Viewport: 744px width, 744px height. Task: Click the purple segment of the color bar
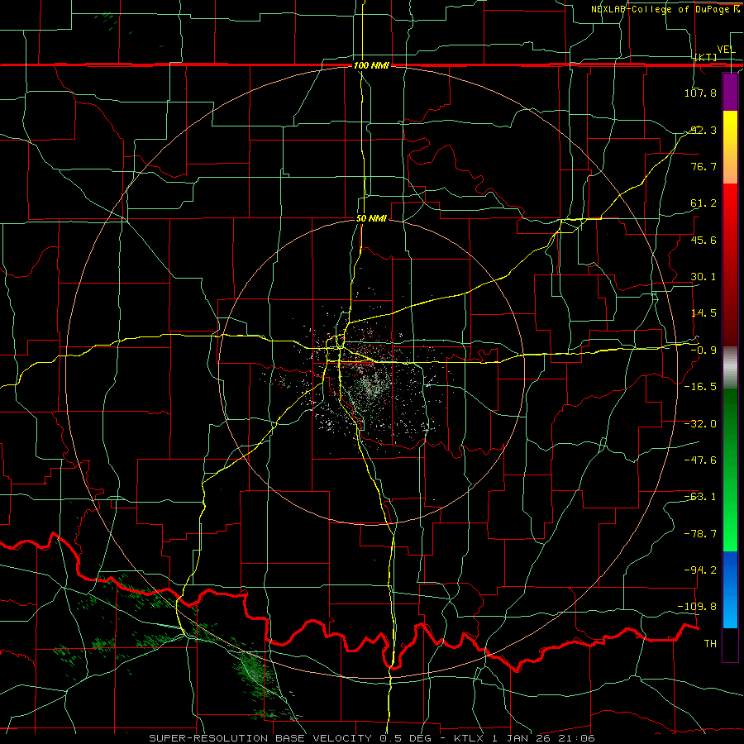click(730, 93)
